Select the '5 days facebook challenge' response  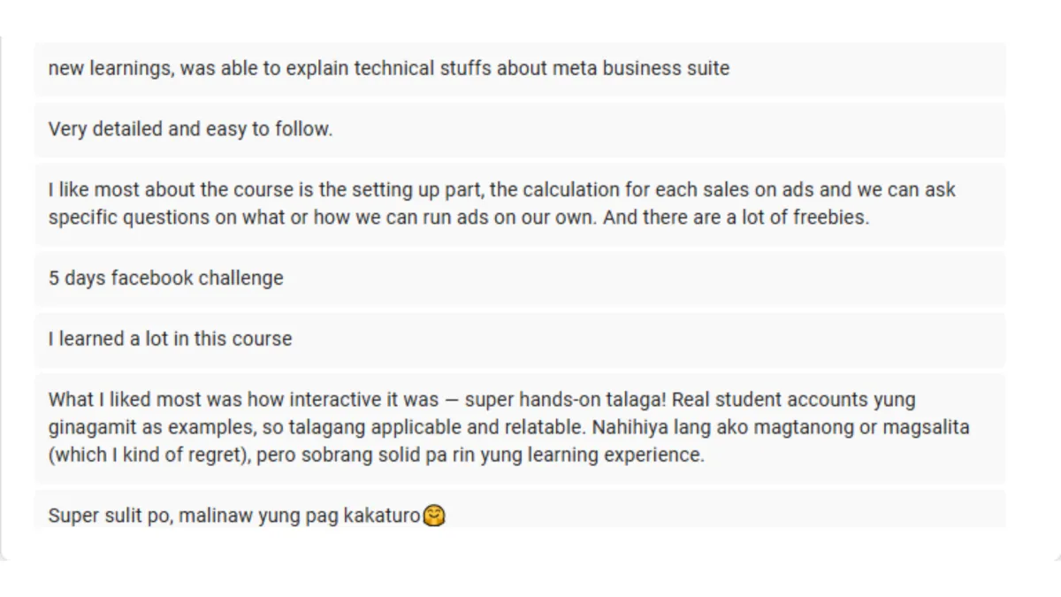(165, 278)
